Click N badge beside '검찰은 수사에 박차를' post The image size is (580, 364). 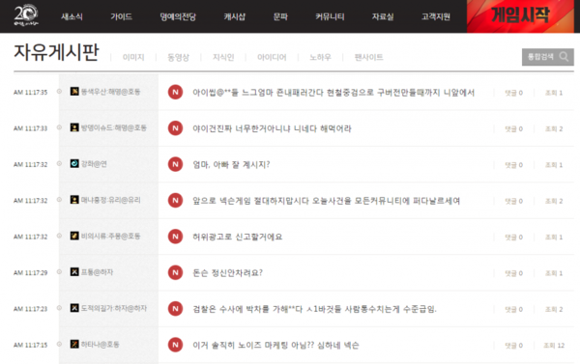175,309
